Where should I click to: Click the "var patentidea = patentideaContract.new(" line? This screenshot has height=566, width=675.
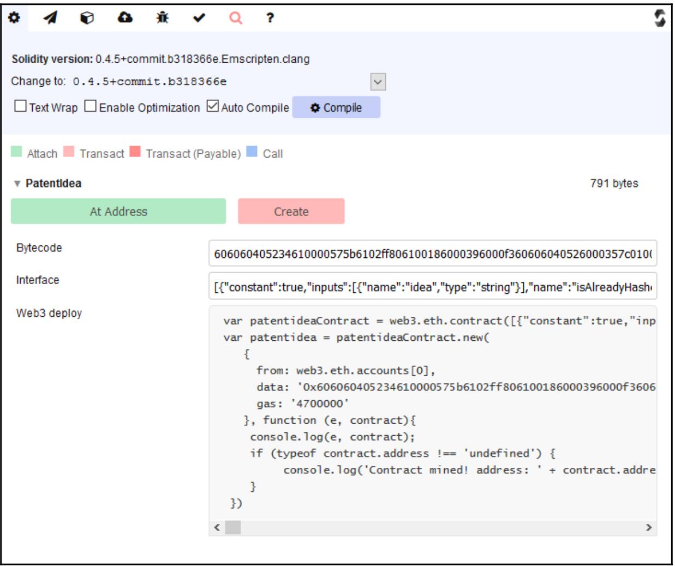357,338
